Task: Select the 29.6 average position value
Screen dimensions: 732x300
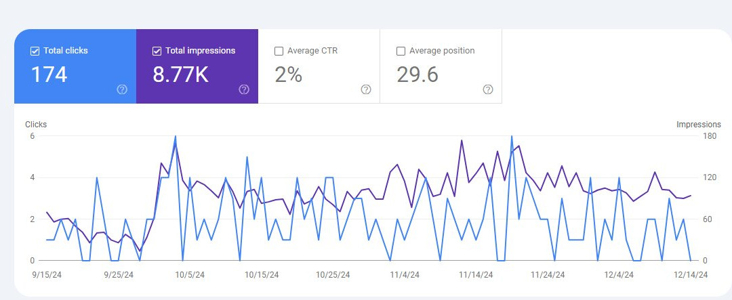Action: click(x=418, y=74)
